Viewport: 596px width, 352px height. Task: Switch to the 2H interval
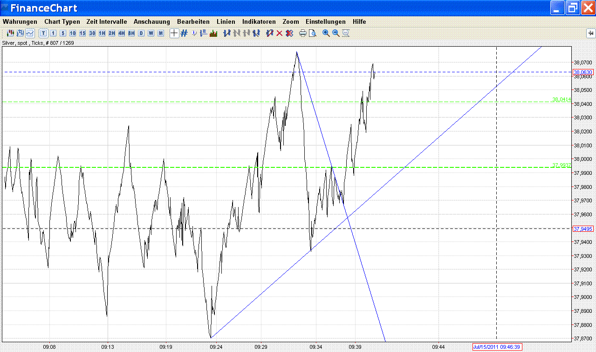pyautogui.click(x=112, y=33)
